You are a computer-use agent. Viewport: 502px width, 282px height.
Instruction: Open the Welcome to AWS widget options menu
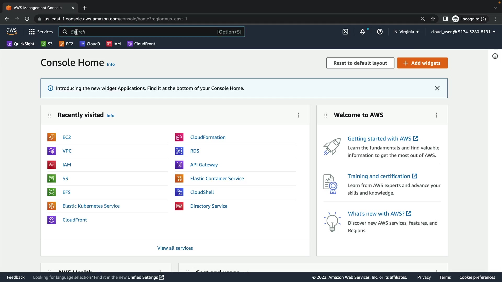(x=436, y=115)
